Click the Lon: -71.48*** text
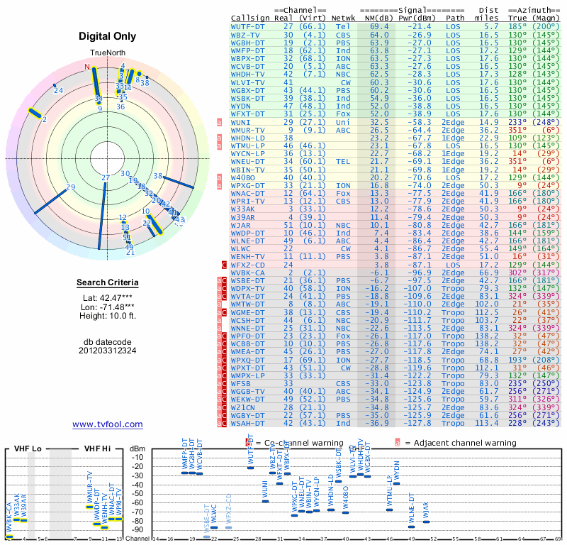This screenshot has width=567, height=545. [x=108, y=307]
